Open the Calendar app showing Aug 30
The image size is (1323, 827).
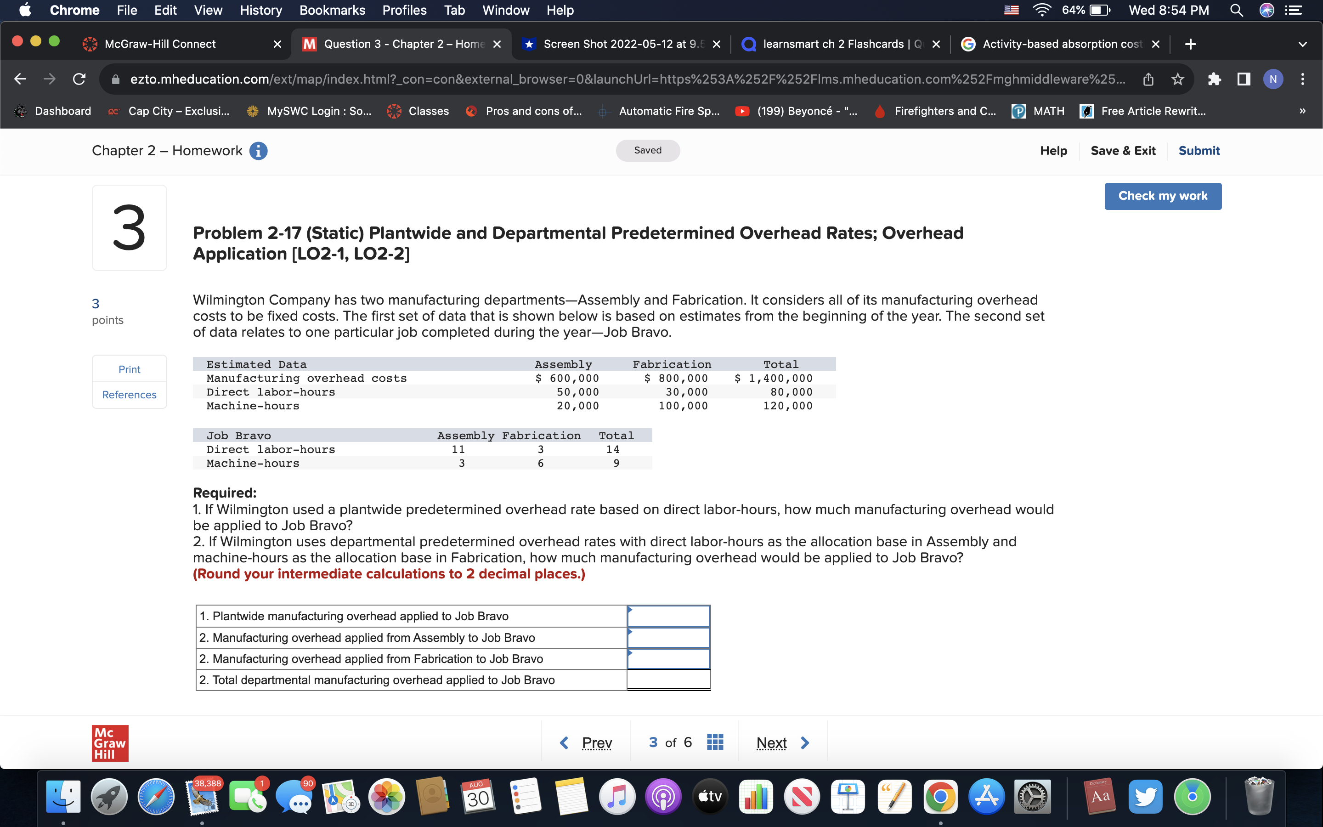pos(478,796)
